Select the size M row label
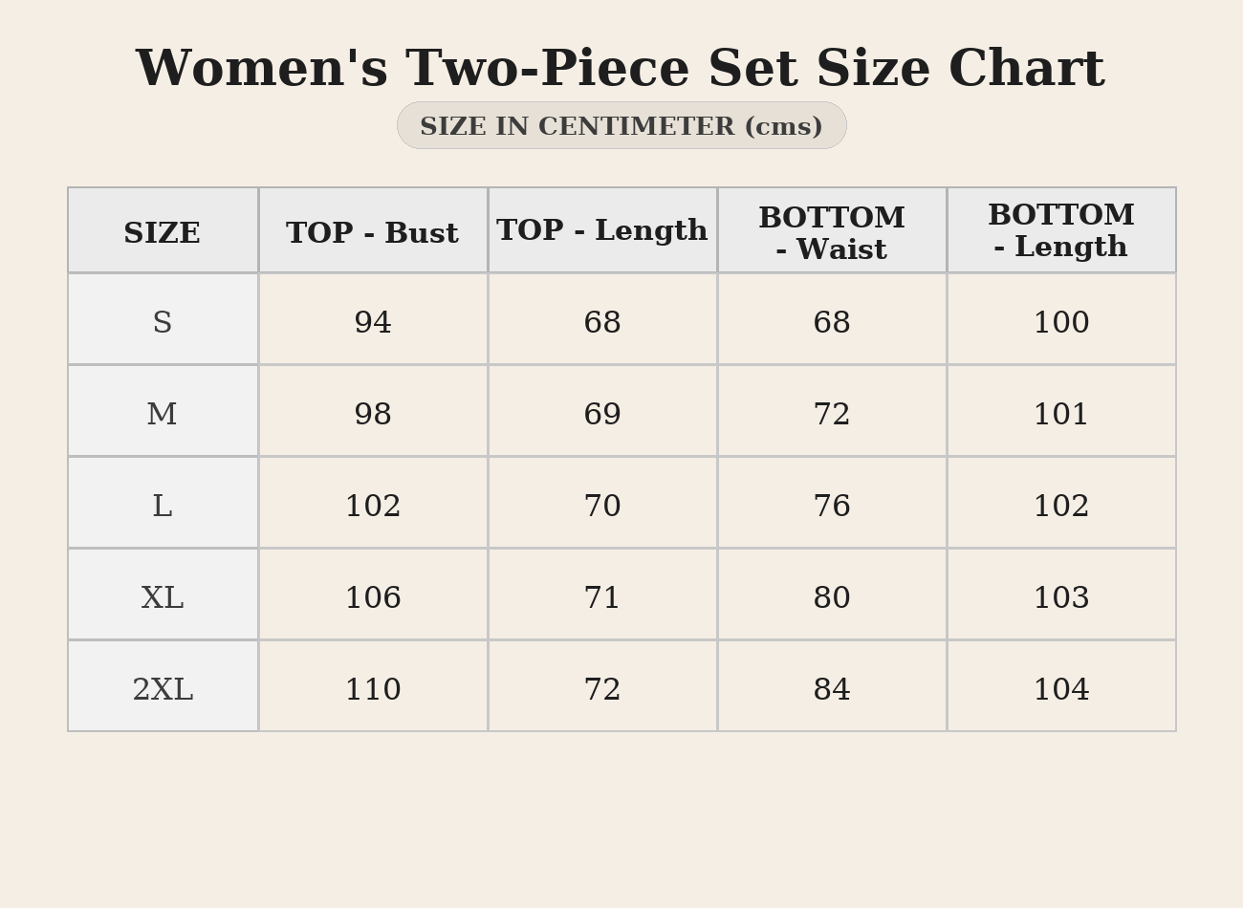 pos(163,414)
